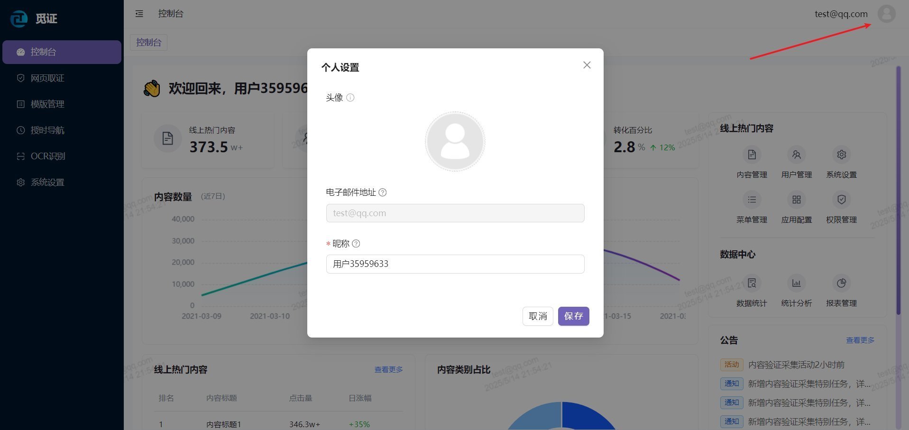Click the help icon beside 头像

pyautogui.click(x=350, y=98)
